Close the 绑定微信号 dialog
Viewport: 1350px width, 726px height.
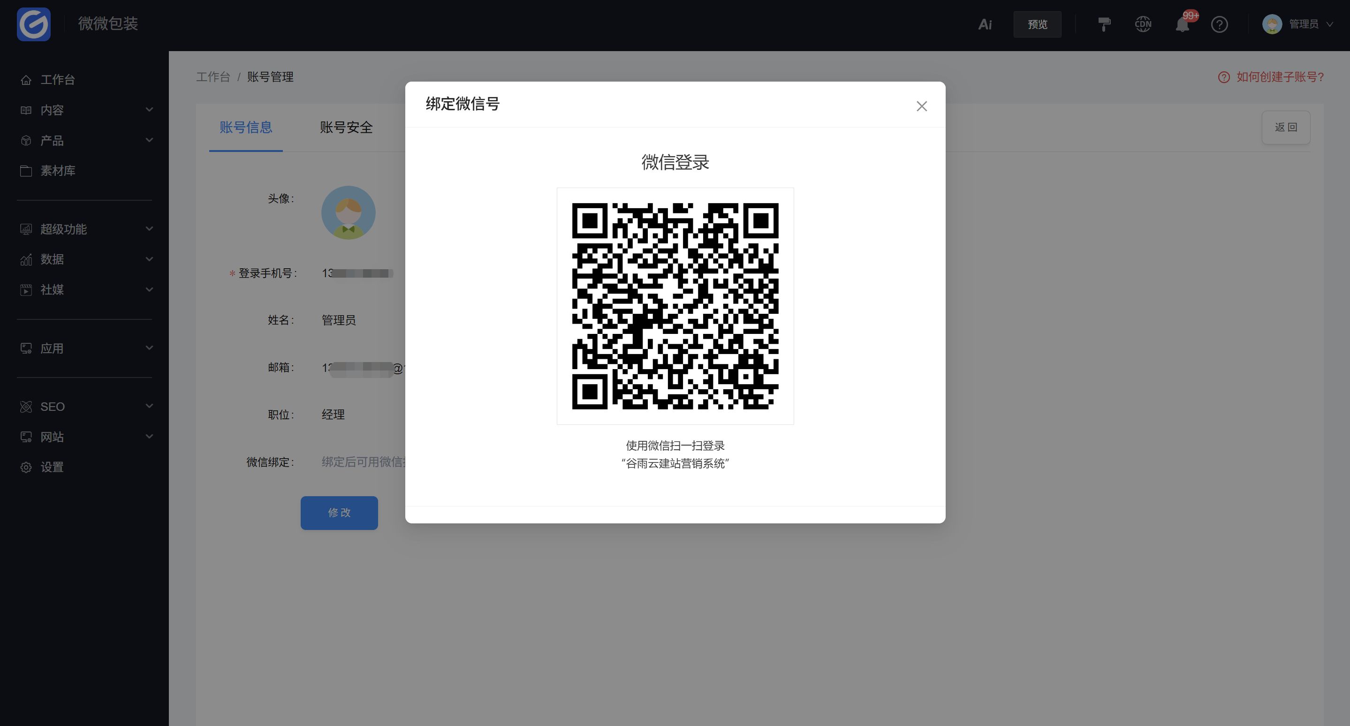[921, 106]
